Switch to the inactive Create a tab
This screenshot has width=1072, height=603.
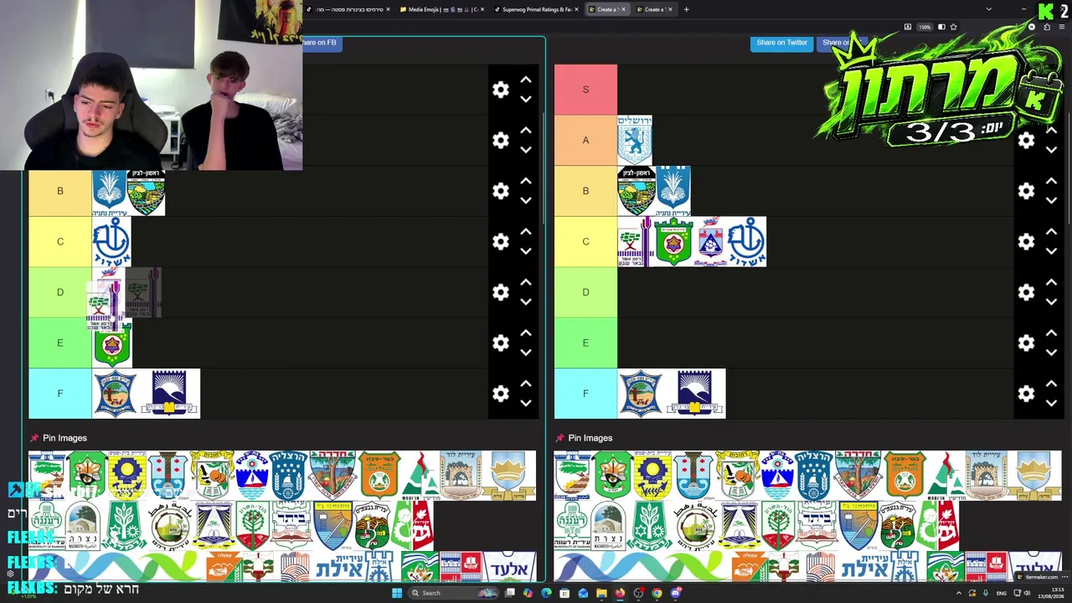click(653, 9)
